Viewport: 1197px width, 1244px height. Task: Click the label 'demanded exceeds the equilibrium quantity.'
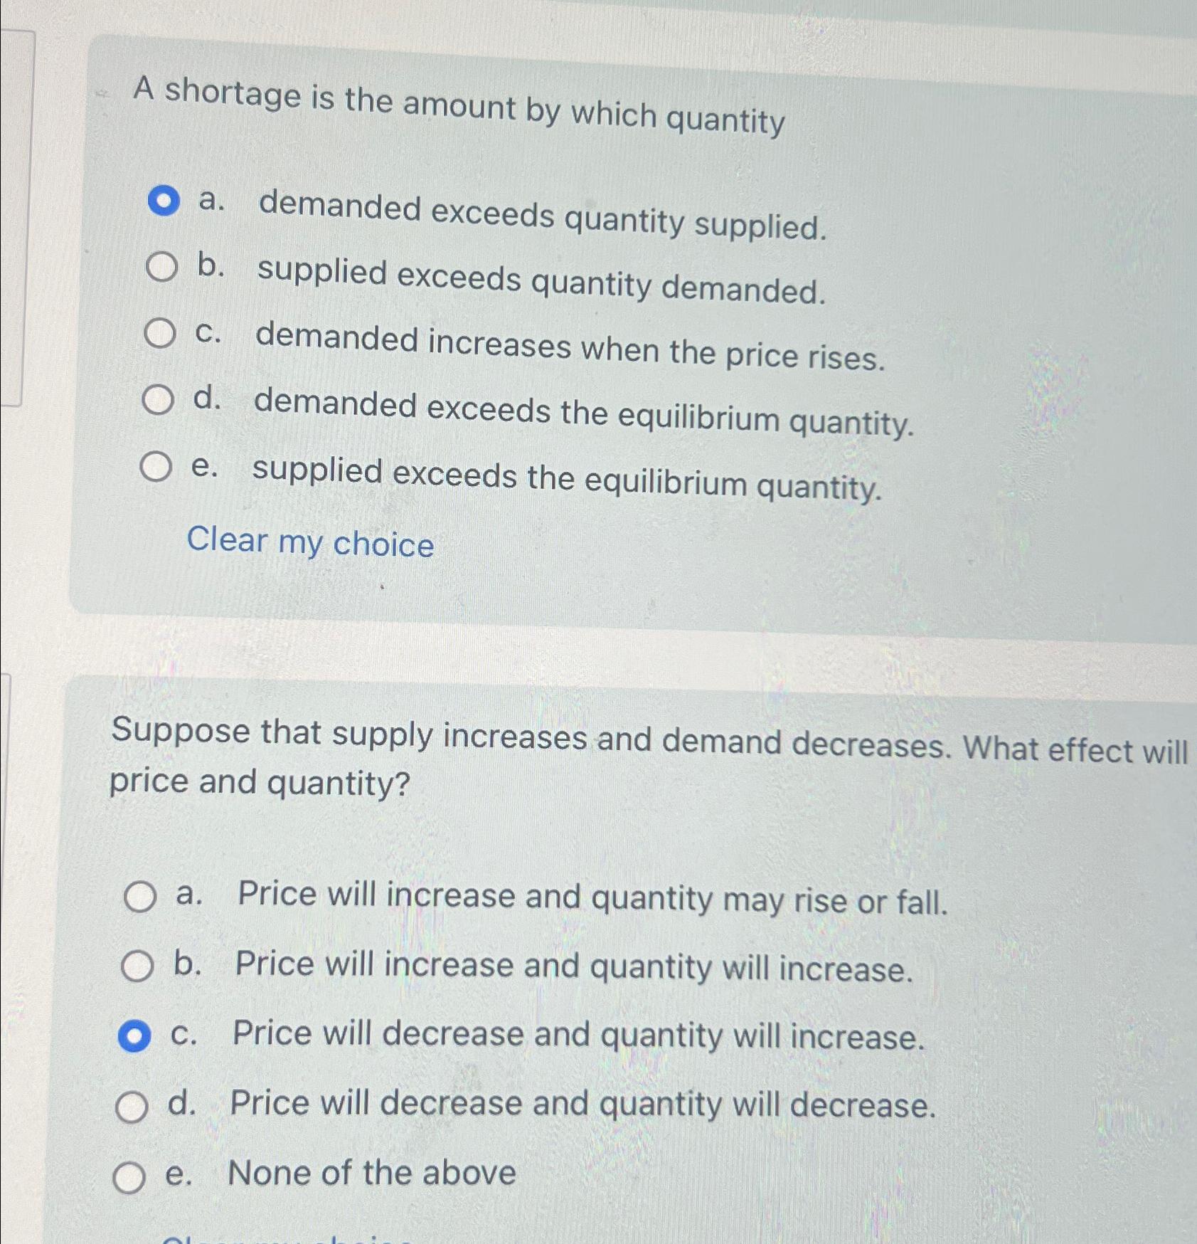coord(583,413)
